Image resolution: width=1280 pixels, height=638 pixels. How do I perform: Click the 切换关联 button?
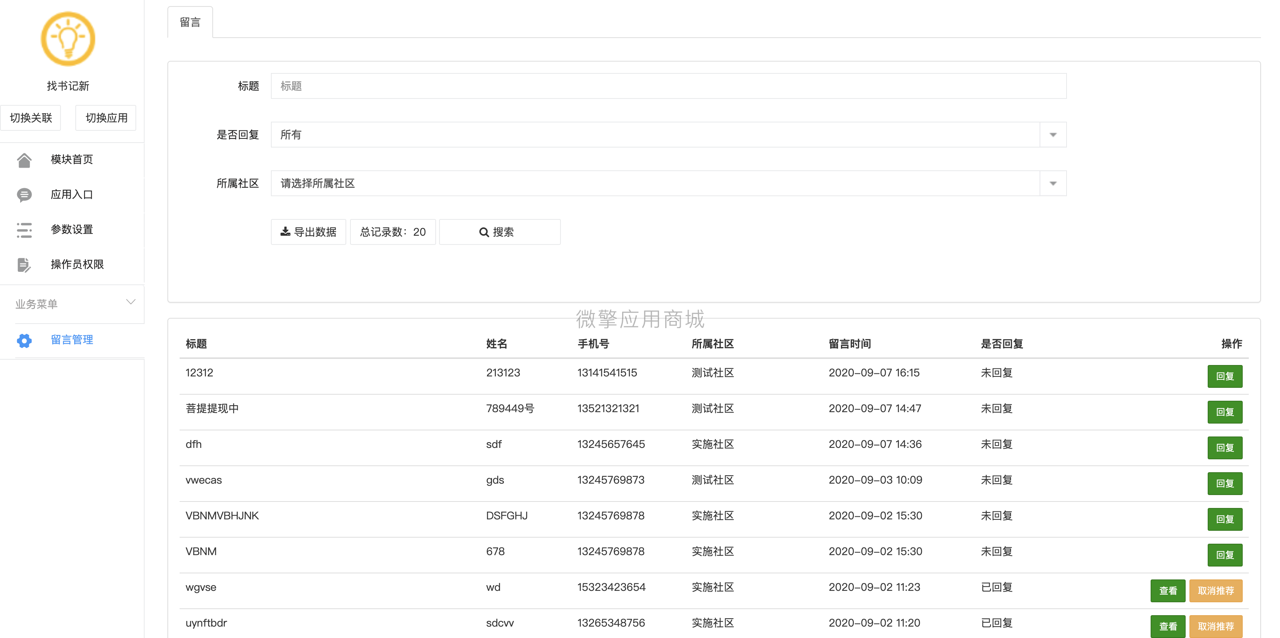31,117
